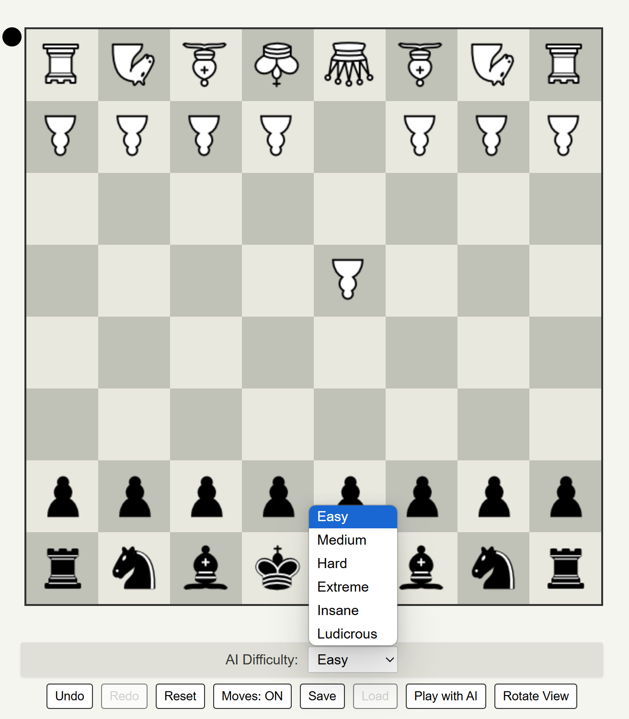629x719 pixels.
Task: Choose Easy from the difficulty list
Action: [353, 516]
